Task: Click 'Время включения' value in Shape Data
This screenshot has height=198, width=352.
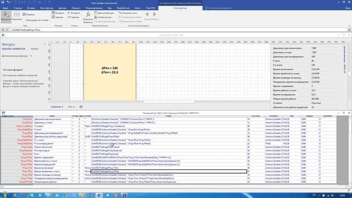Action: 327,69
